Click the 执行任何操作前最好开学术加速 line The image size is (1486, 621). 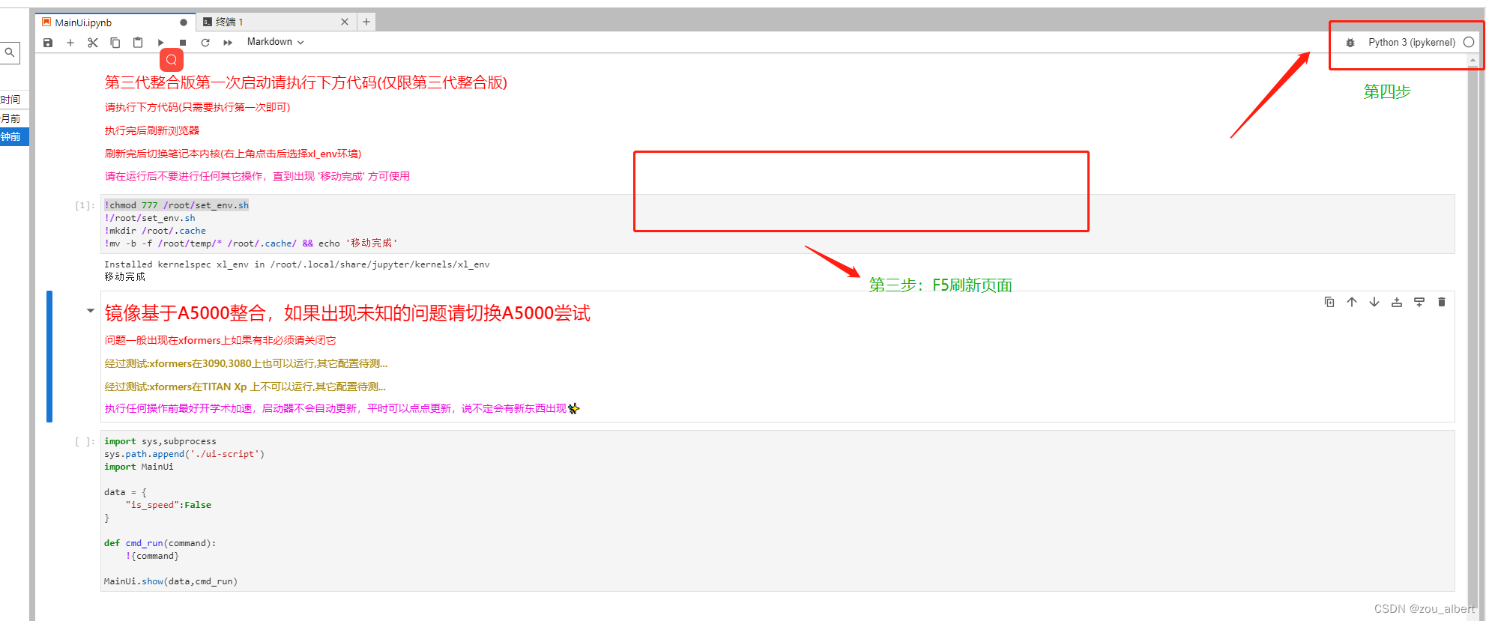[x=342, y=408]
